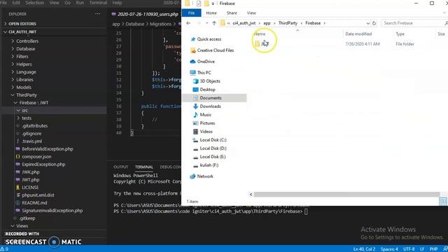This screenshot has width=448, height=252.
Task: Open JWT.php in the explorer tree
Action: 31,180
